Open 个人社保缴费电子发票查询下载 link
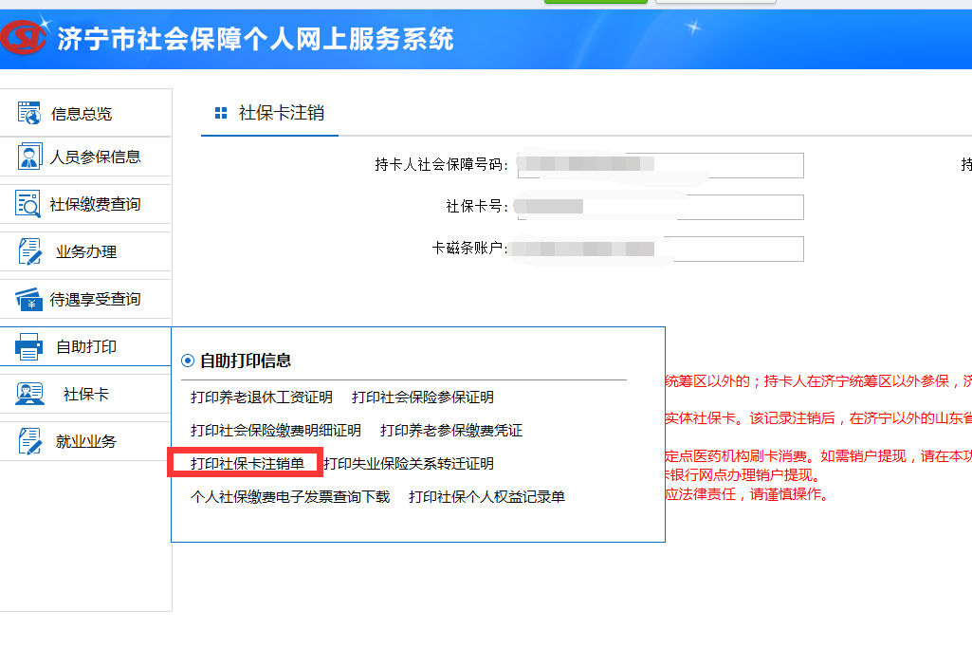The image size is (972, 666). 290,497
